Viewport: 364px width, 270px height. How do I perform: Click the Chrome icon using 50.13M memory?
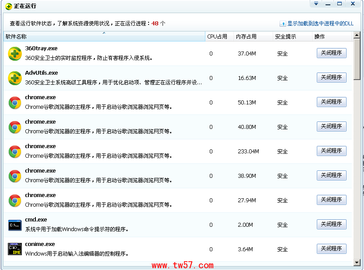pos(15,103)
